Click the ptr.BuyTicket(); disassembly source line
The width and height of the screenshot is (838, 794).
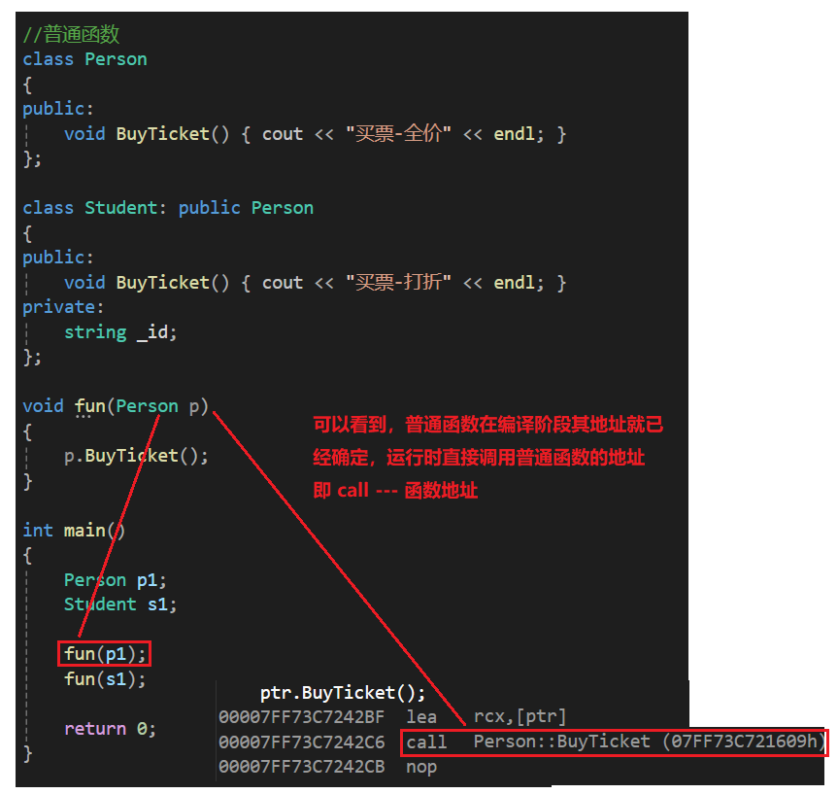point(343,693)
